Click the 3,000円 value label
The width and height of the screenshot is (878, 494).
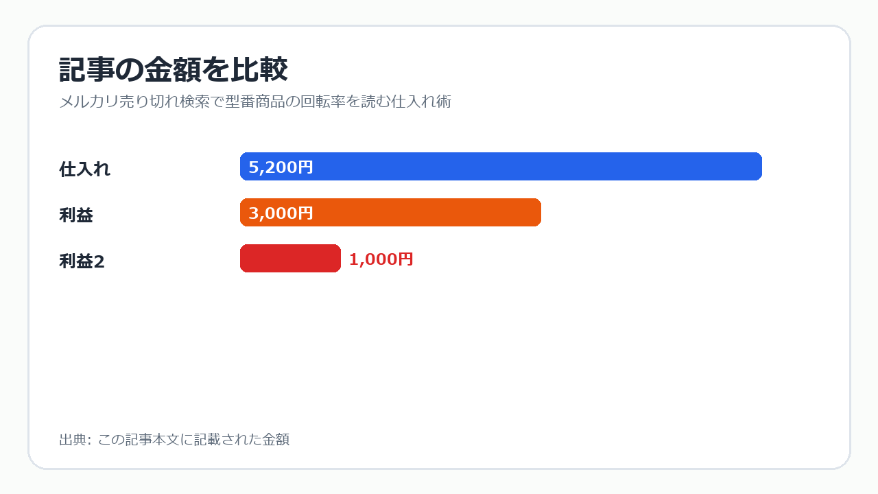point(281,213)
